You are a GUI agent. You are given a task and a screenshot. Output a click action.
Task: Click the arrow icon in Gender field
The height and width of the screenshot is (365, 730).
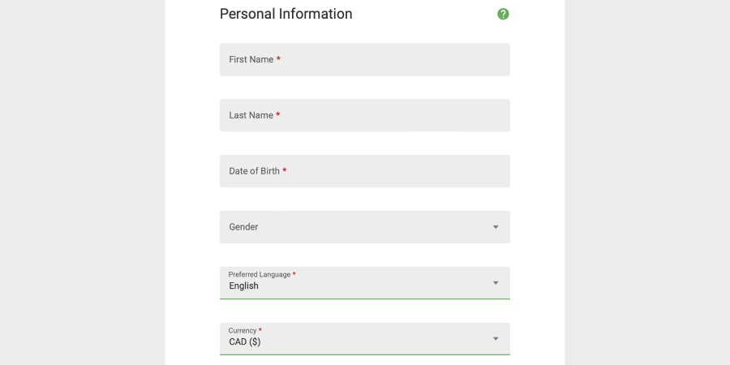(x=496, y=227)
